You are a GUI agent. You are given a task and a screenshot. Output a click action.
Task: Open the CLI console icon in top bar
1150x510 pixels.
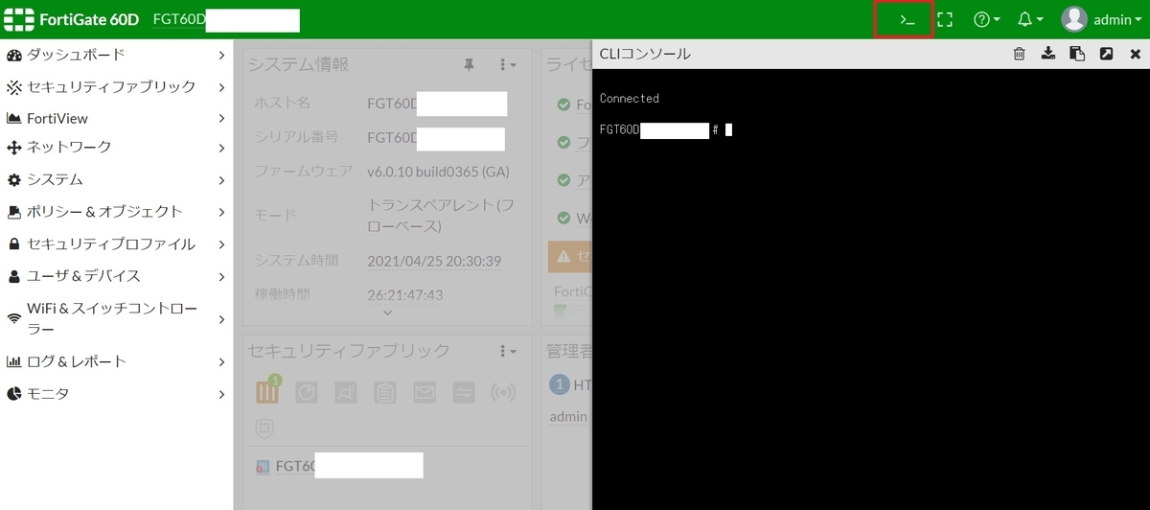pos(907,19)
